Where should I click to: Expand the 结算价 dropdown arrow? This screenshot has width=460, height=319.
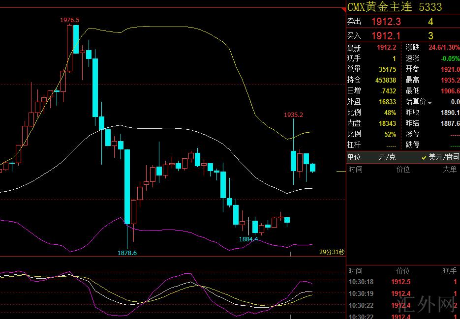tap(430, 103)
